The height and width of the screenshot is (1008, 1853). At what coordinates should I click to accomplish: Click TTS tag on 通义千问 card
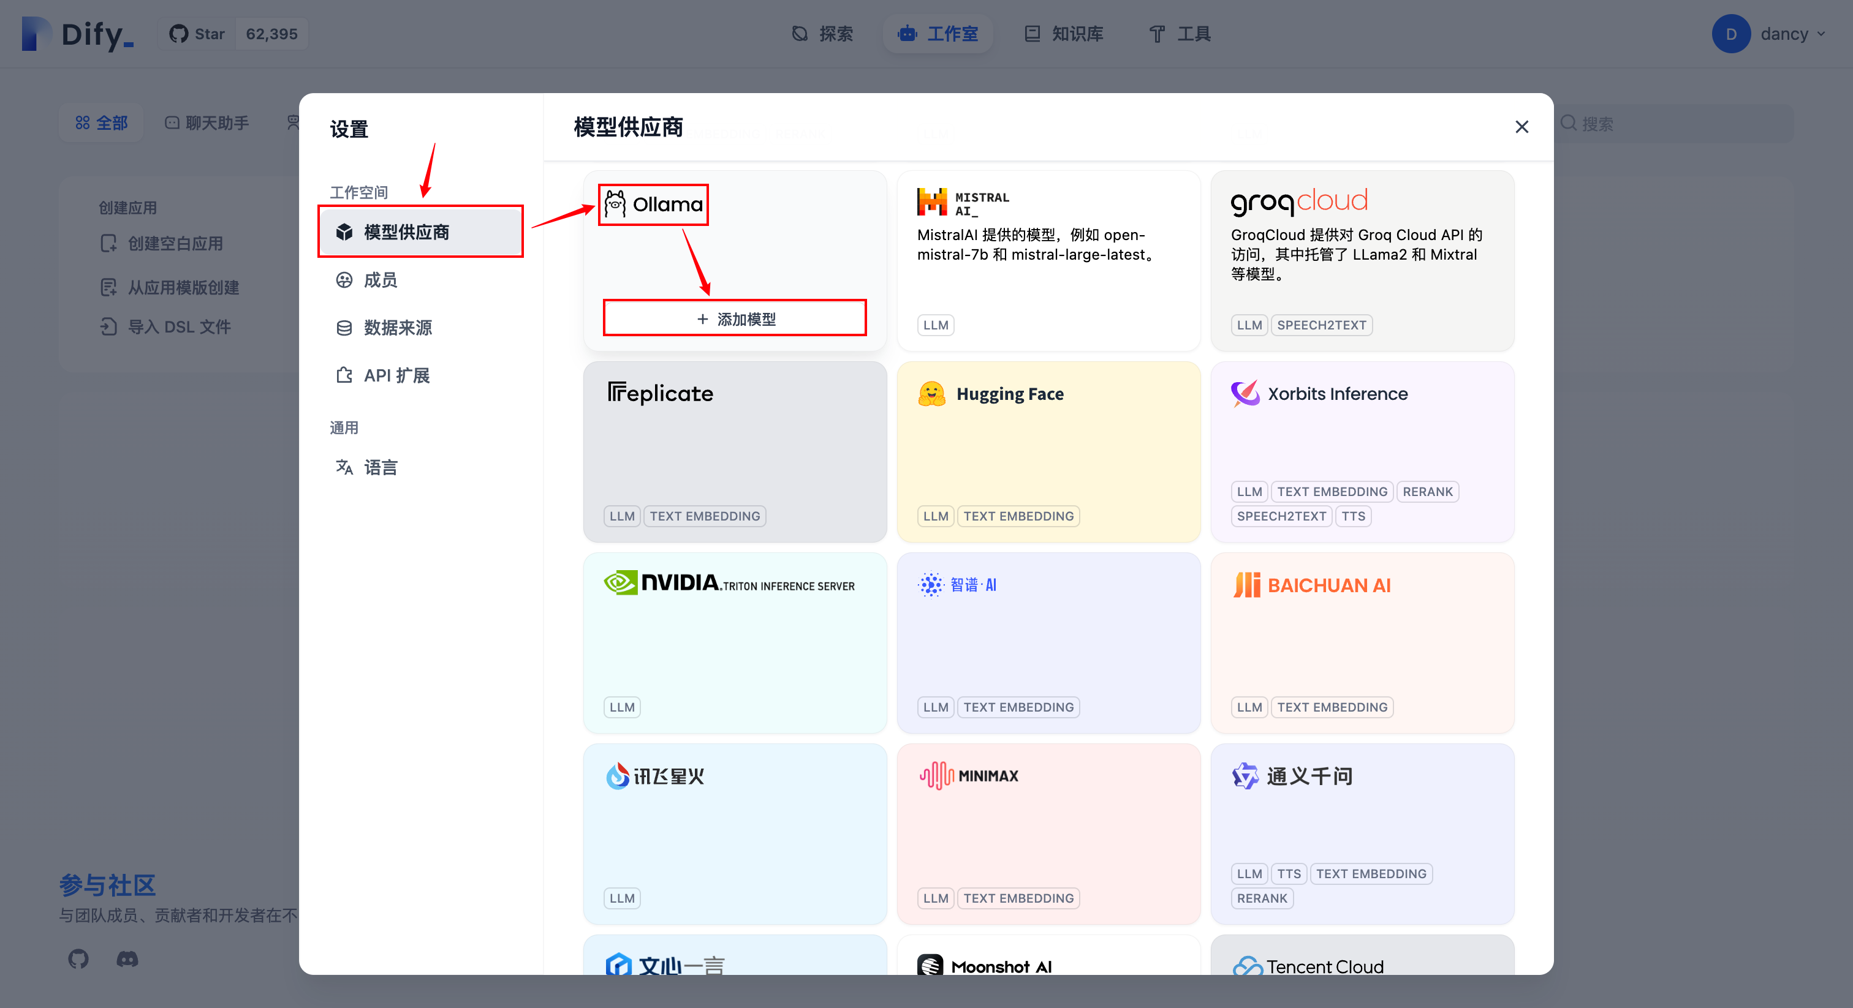tap(1289, 873)
